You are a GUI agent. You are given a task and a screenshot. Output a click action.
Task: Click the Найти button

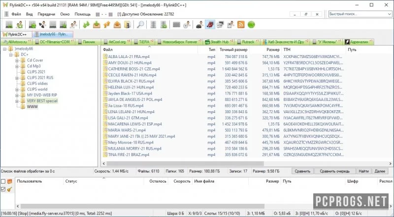click(363, 171)
